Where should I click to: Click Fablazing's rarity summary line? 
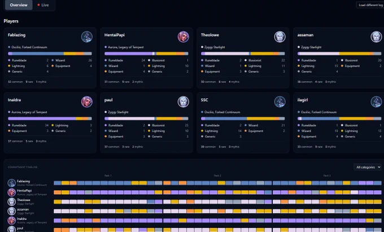click(27, 82)
